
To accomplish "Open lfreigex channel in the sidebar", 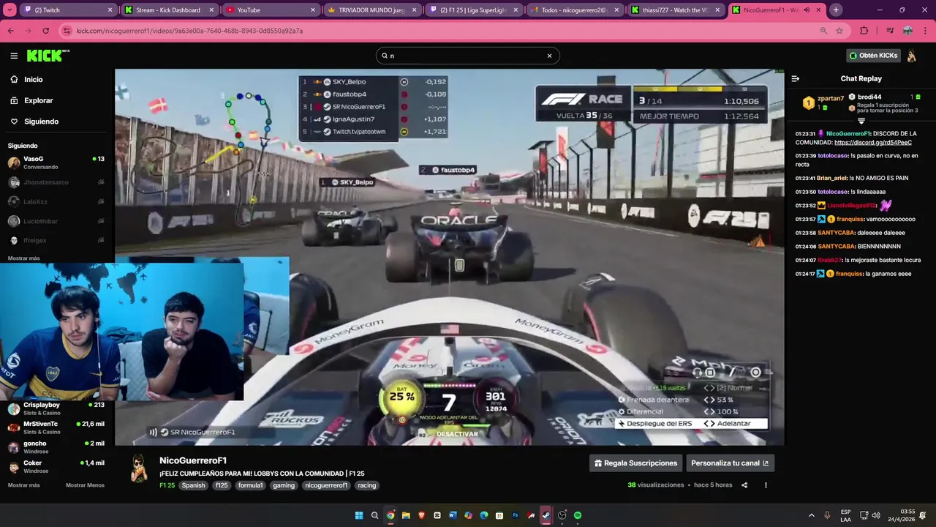I will pos(56,240).
